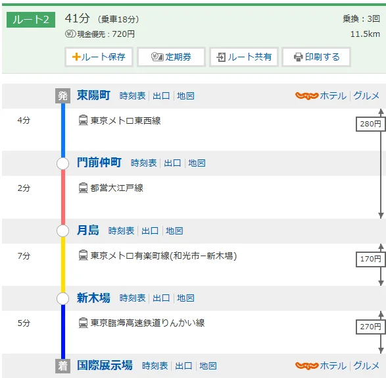Click Jalan logo in 東陽町 row
This screenshot has height=378, width=386.
(306, 95)
